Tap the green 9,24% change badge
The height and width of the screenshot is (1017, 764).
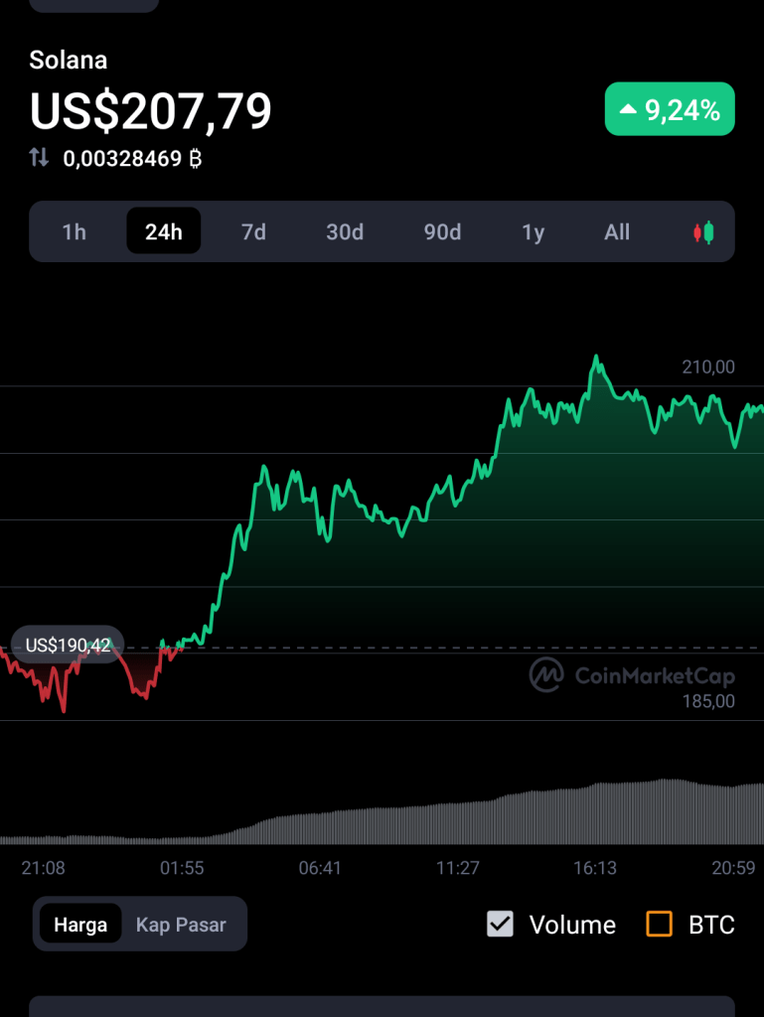coord(670,109)
